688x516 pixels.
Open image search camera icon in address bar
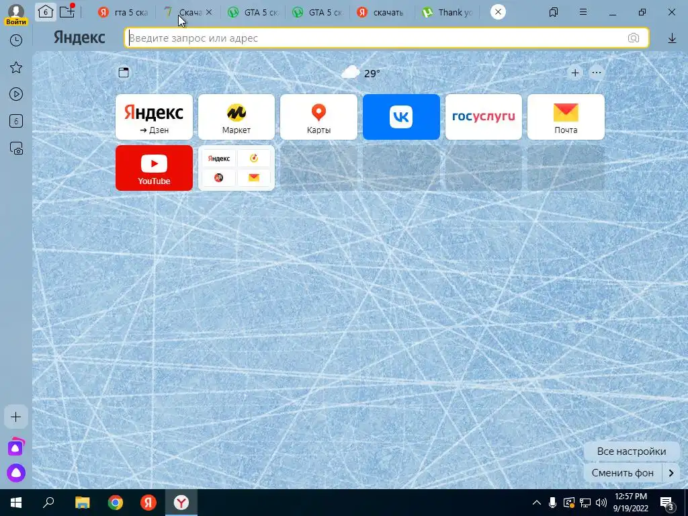click(x=633, y=38)
